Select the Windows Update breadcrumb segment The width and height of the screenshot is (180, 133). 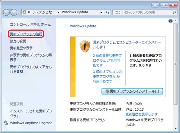tap(75, 12)
